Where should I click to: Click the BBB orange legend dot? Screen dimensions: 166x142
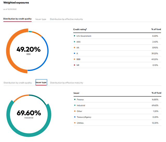tap(74, 59)
